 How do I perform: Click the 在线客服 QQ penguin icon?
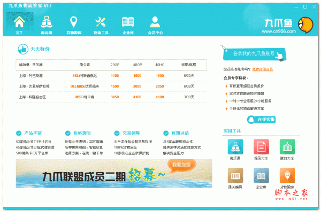click(x=251, y=120)
